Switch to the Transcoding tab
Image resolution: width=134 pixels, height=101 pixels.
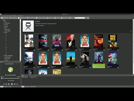point(27,87)
